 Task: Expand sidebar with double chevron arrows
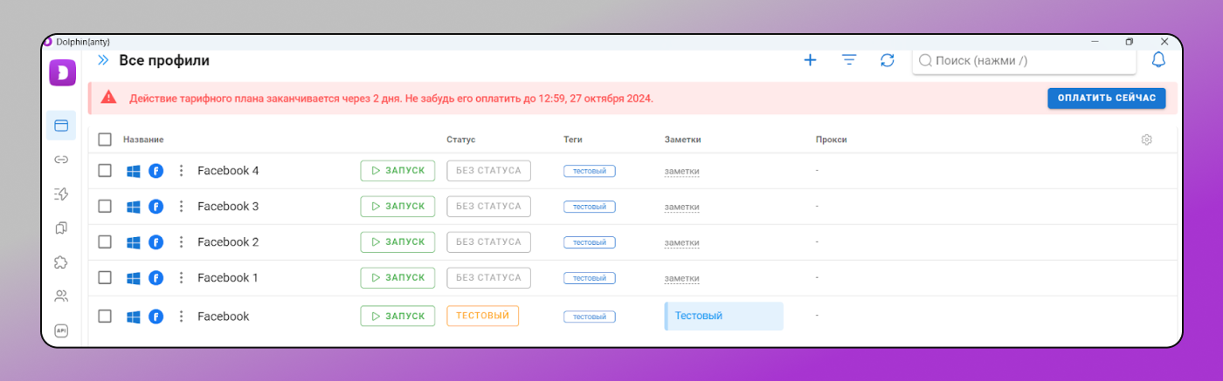point(103,60)
